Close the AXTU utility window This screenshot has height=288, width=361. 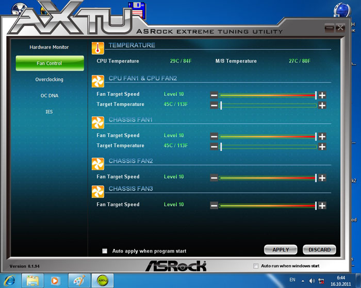[x=340, y=28]
